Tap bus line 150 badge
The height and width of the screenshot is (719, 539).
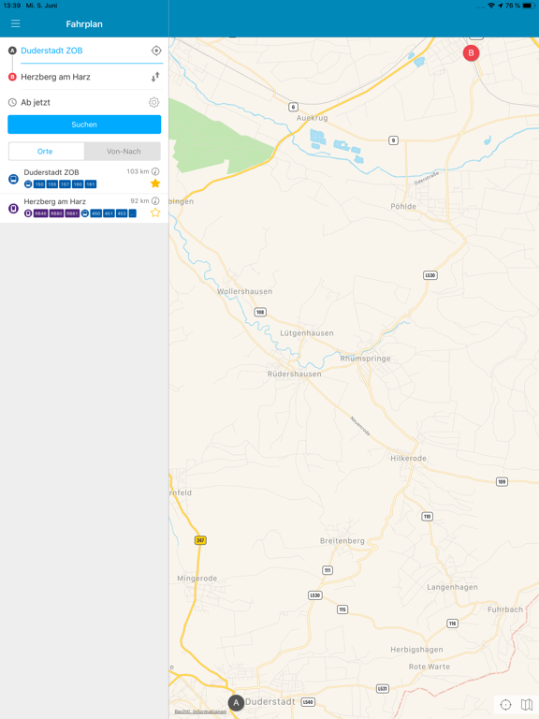pyautogui.click(x=39, y=184)
